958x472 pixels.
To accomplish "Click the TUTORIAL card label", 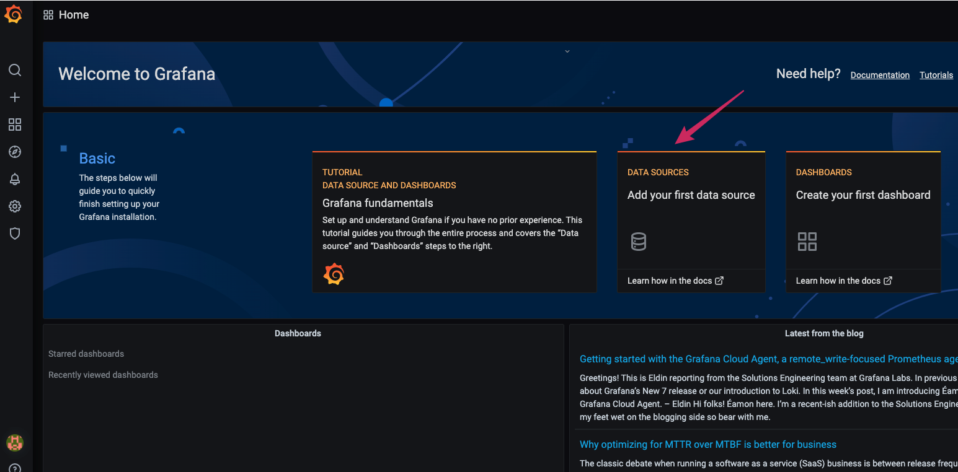I will point(342,172).
